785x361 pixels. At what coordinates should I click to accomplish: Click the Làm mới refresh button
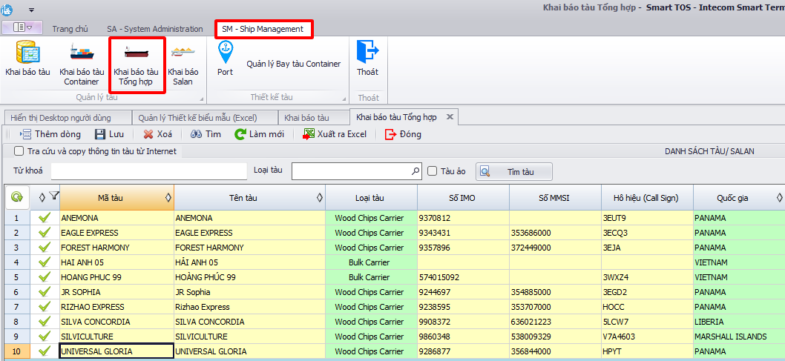click(259, 134)
